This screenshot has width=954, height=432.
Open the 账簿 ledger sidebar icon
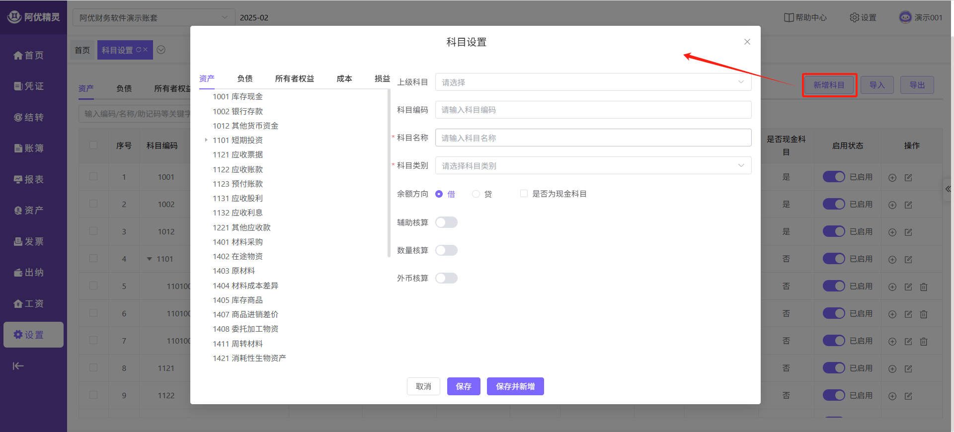tap(18, 148)
